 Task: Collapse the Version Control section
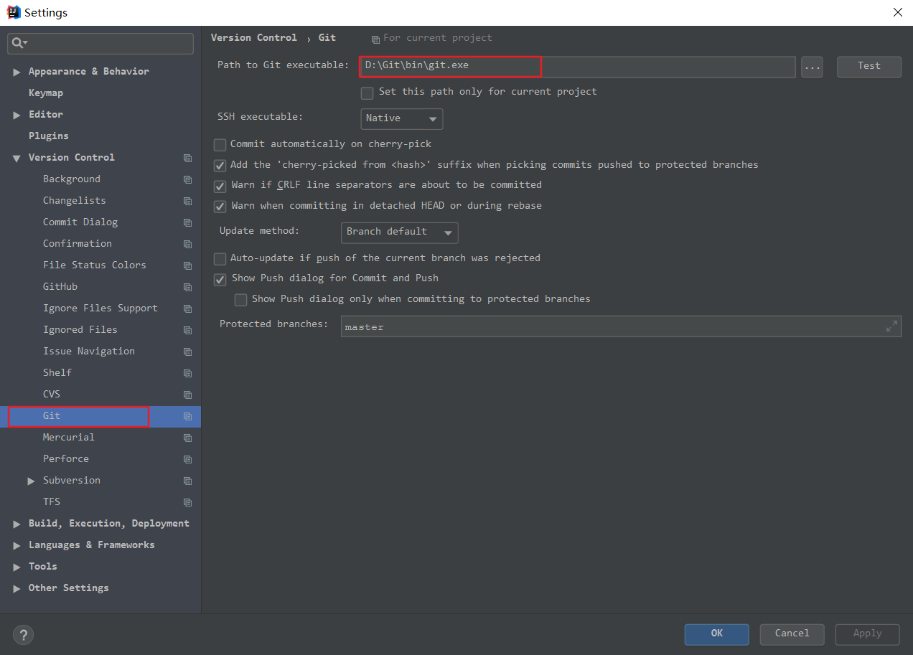tap(17, 158)
